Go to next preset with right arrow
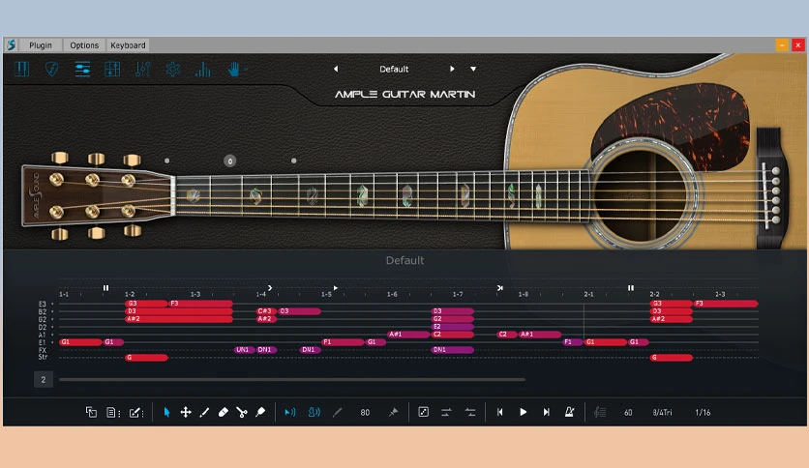The height and width of the screenshot is (468, 809). coord(452,69)
